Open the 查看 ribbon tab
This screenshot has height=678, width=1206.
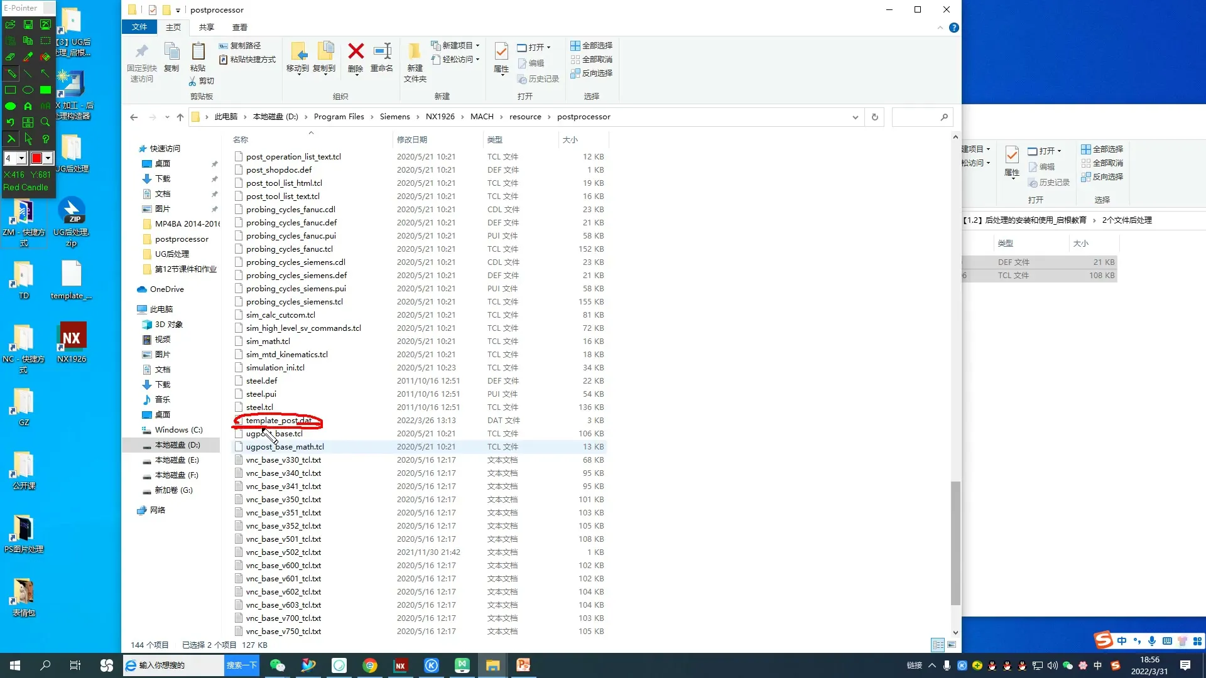pyautogui.click(x=239, y=27)
